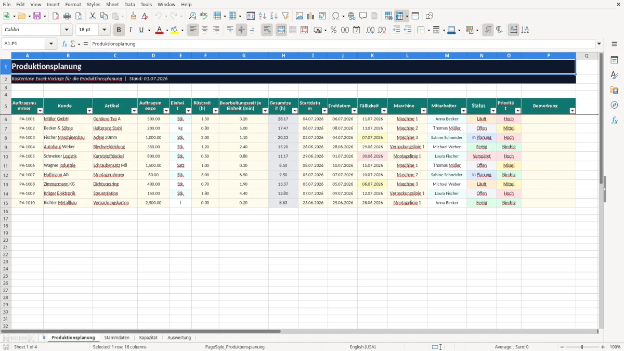
Task: Click the Copy icon
Action: coord(104,16)
